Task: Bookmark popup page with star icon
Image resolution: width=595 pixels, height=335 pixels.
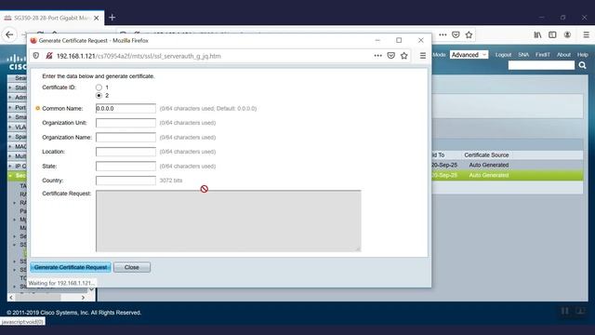Action: point(404,56)
